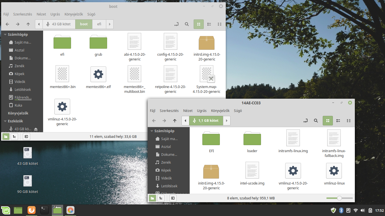The height and width of the screenshot is (216, 385).
Task: Click 43 GB kötet path button
Action: pyautogui.click(x=59, y=24)
